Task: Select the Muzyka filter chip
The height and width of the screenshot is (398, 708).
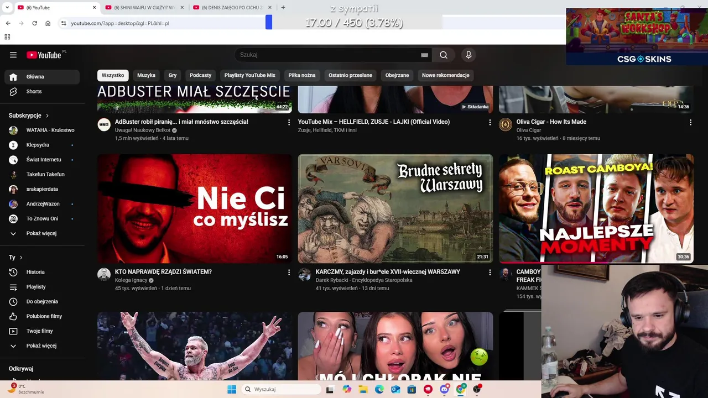Action: [x=147, y=75]
